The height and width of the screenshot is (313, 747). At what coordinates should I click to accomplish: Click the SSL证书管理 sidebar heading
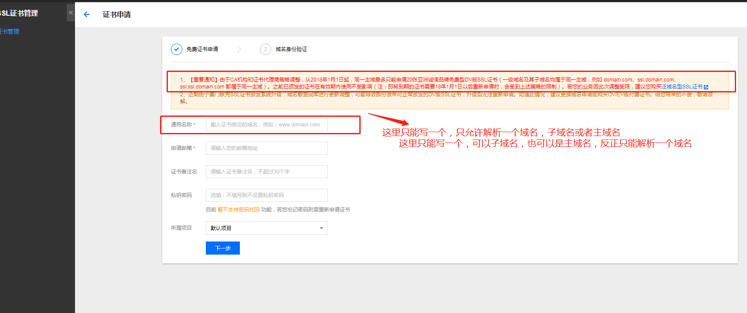(x=19, y=13)
